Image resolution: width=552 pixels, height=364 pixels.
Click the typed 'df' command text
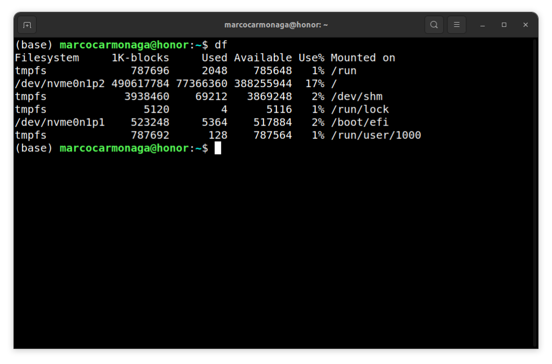(x=221, y=45)
